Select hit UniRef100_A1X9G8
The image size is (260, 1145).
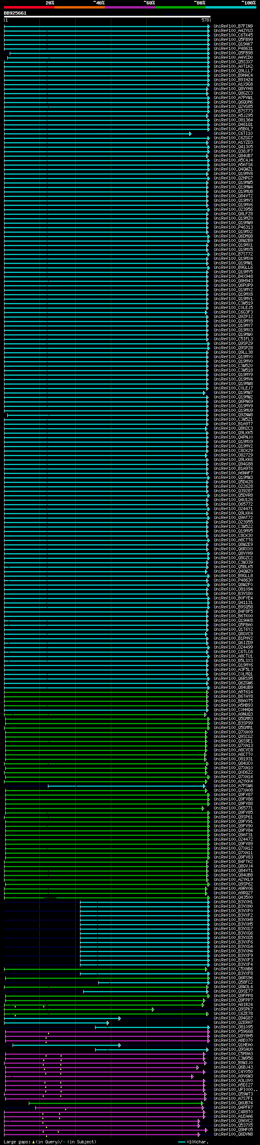[233, 84]
